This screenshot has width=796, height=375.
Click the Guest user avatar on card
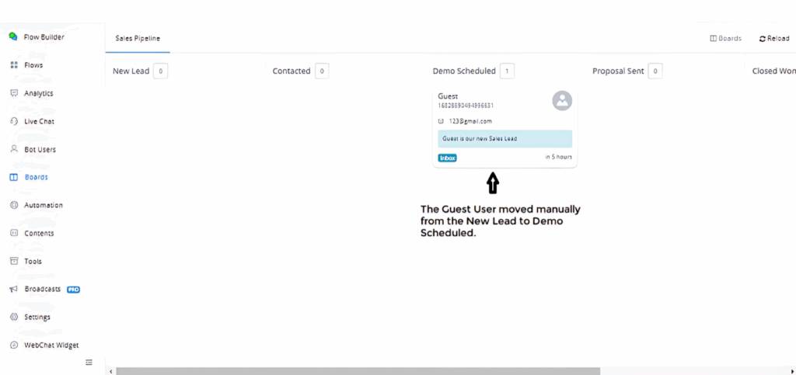click(x=562, y=100)
